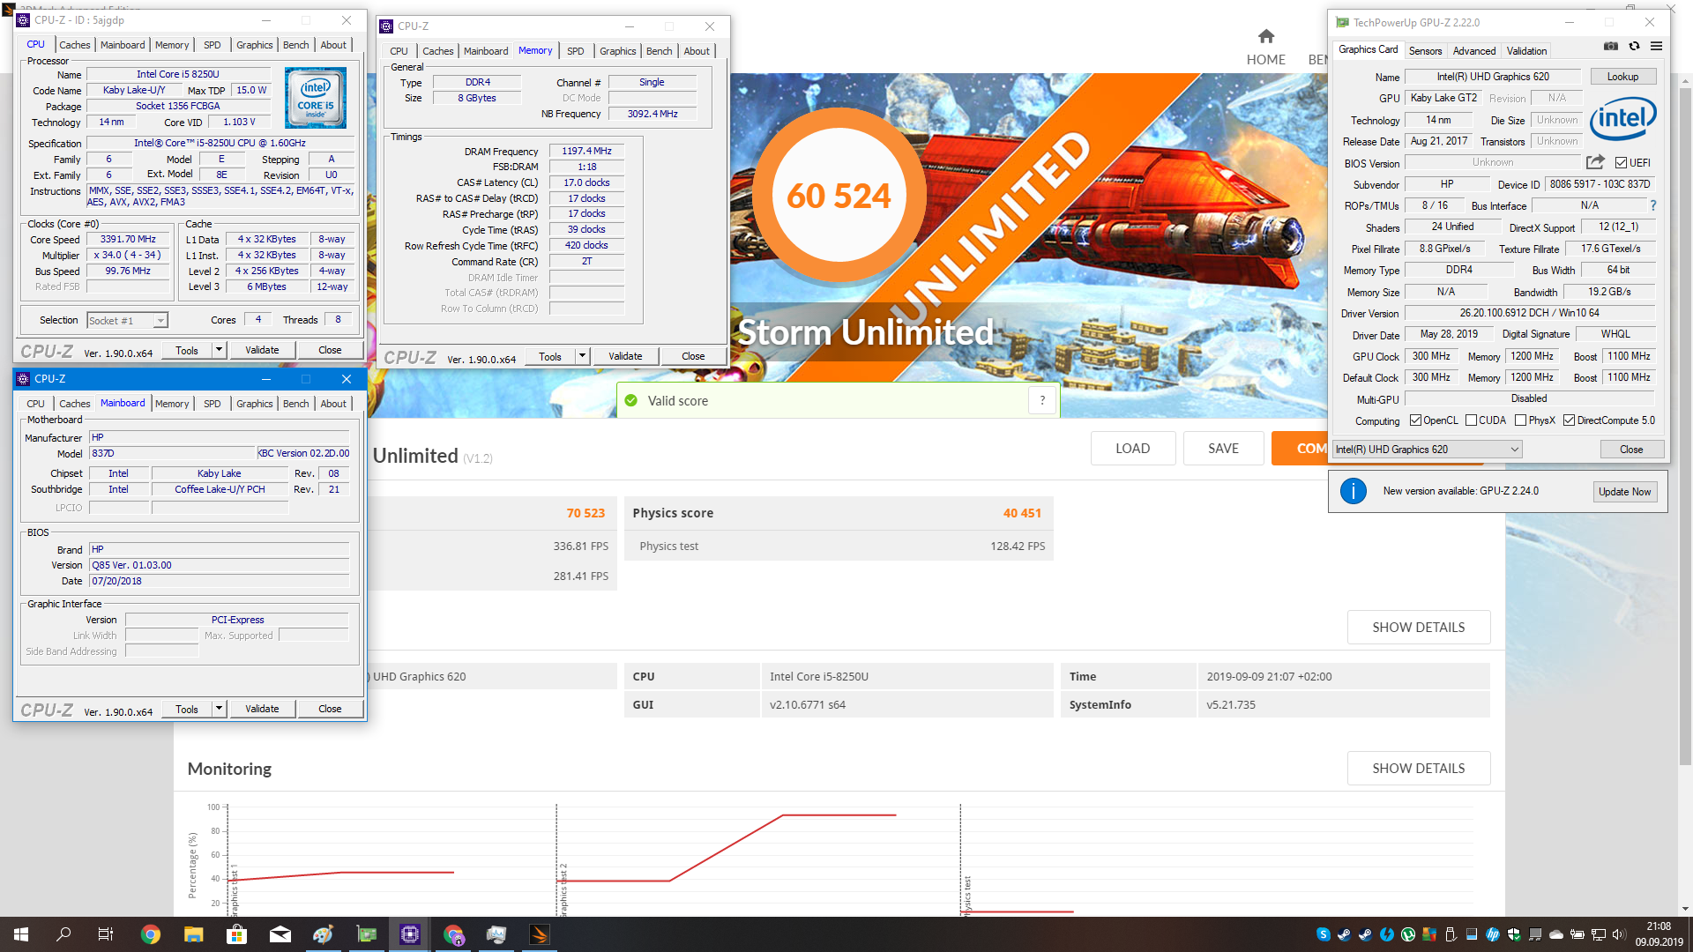Select SPD tab in CPU-Z Memory window
The image size is (1693, 952).
(575, 51)
